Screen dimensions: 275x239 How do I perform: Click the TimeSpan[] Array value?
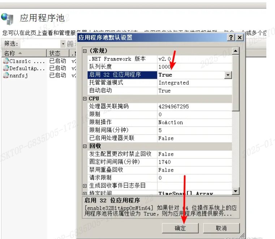(186, 193)
